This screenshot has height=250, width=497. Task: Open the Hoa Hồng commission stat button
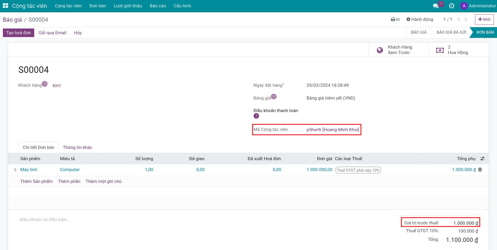point(459,50)
